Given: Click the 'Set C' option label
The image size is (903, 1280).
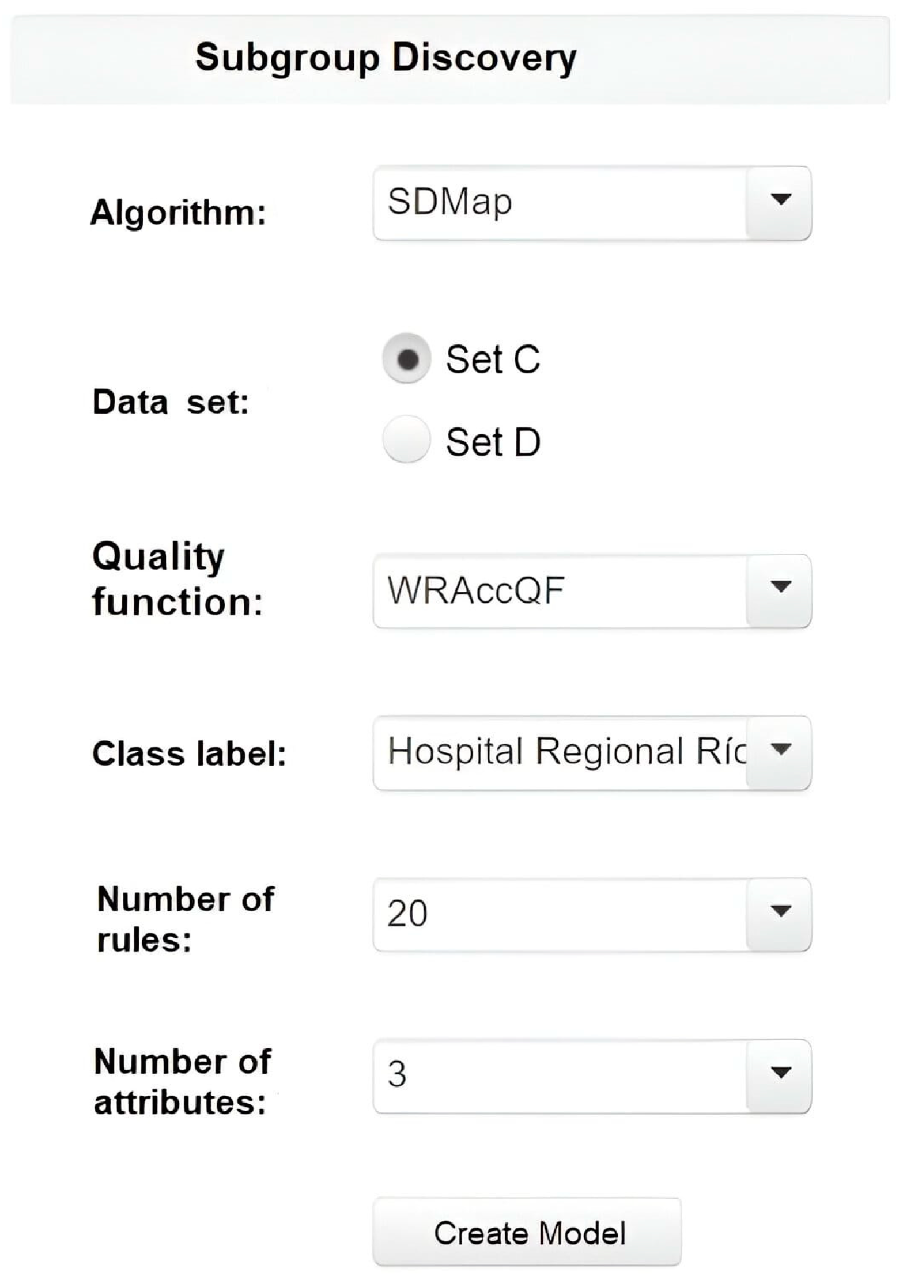Looking at the screenshot, I should (x=493, y=359).
